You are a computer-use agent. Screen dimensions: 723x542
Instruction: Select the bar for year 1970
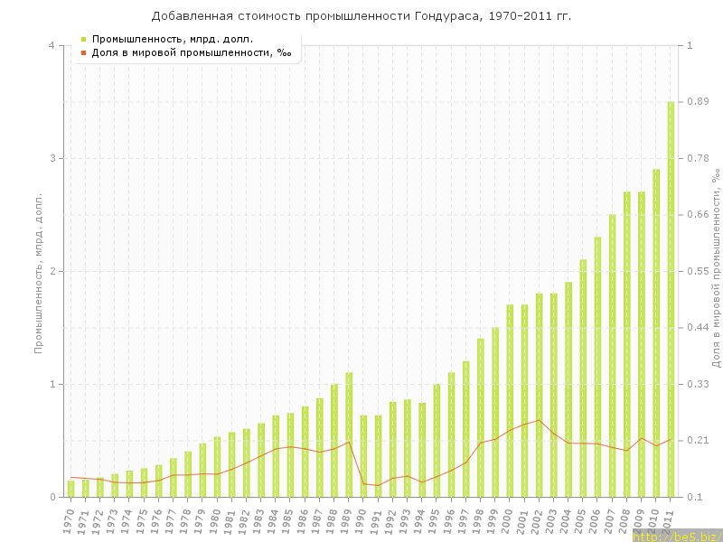(x=70, y=489)
